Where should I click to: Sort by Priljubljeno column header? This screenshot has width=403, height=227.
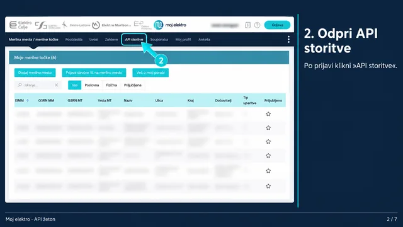(273, 100)
